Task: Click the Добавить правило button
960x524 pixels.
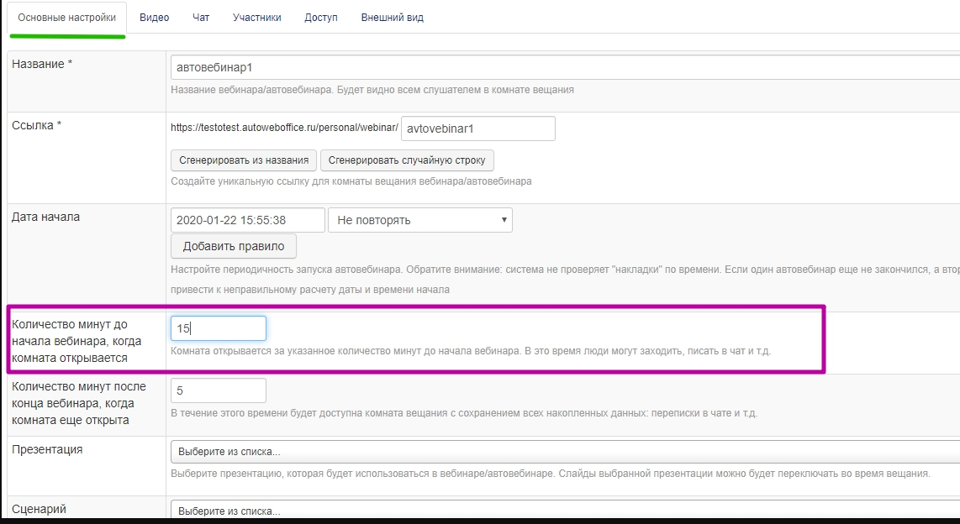Action: 233,246
